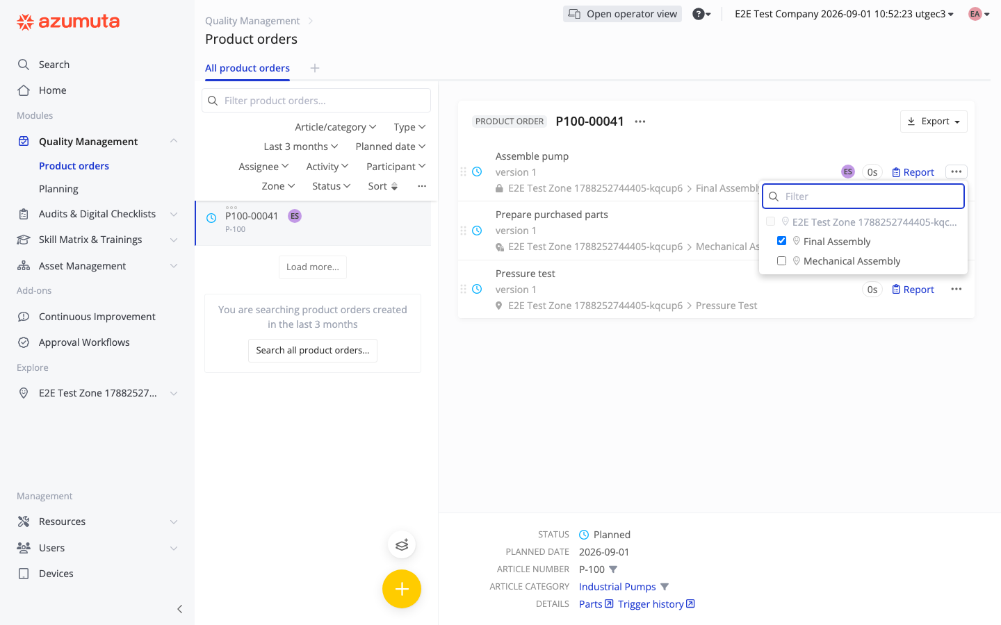1001x625 pixels.
Task: Expand Audits & Digital Checklists module
Action: point(97,214)
